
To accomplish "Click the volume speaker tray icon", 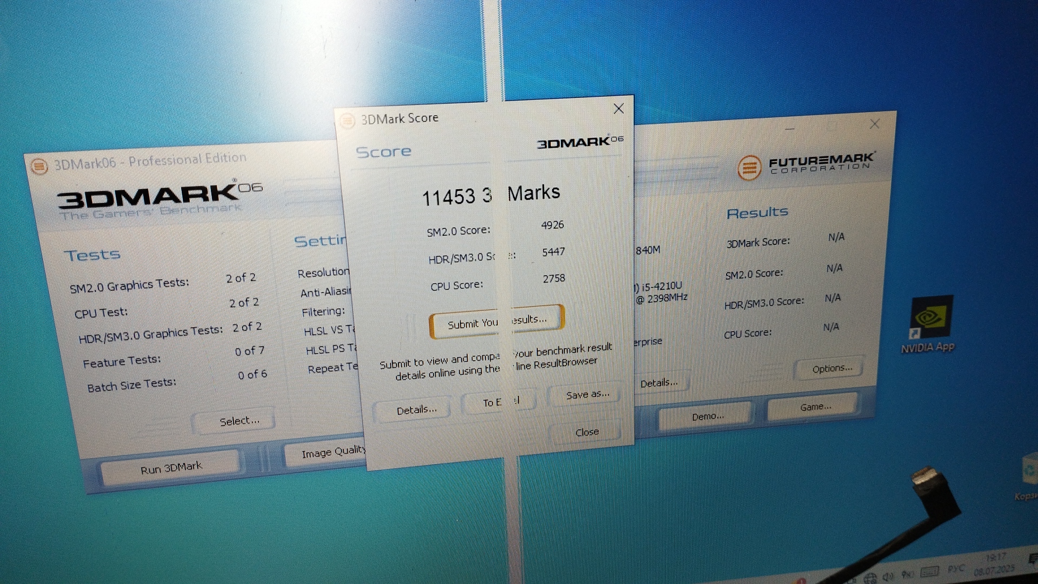I will (887, 575).
